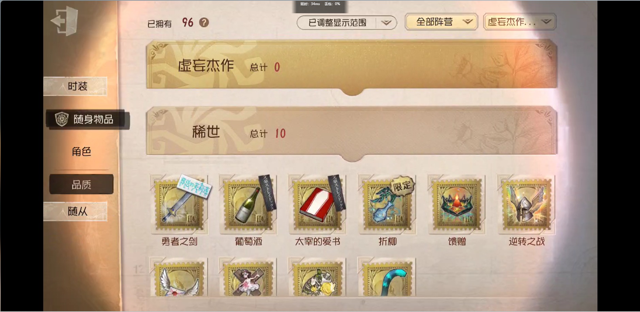The height and width of the screenshot is (312, 640).
Task: Switch to the 随从 tab
Action: [76, 211]
